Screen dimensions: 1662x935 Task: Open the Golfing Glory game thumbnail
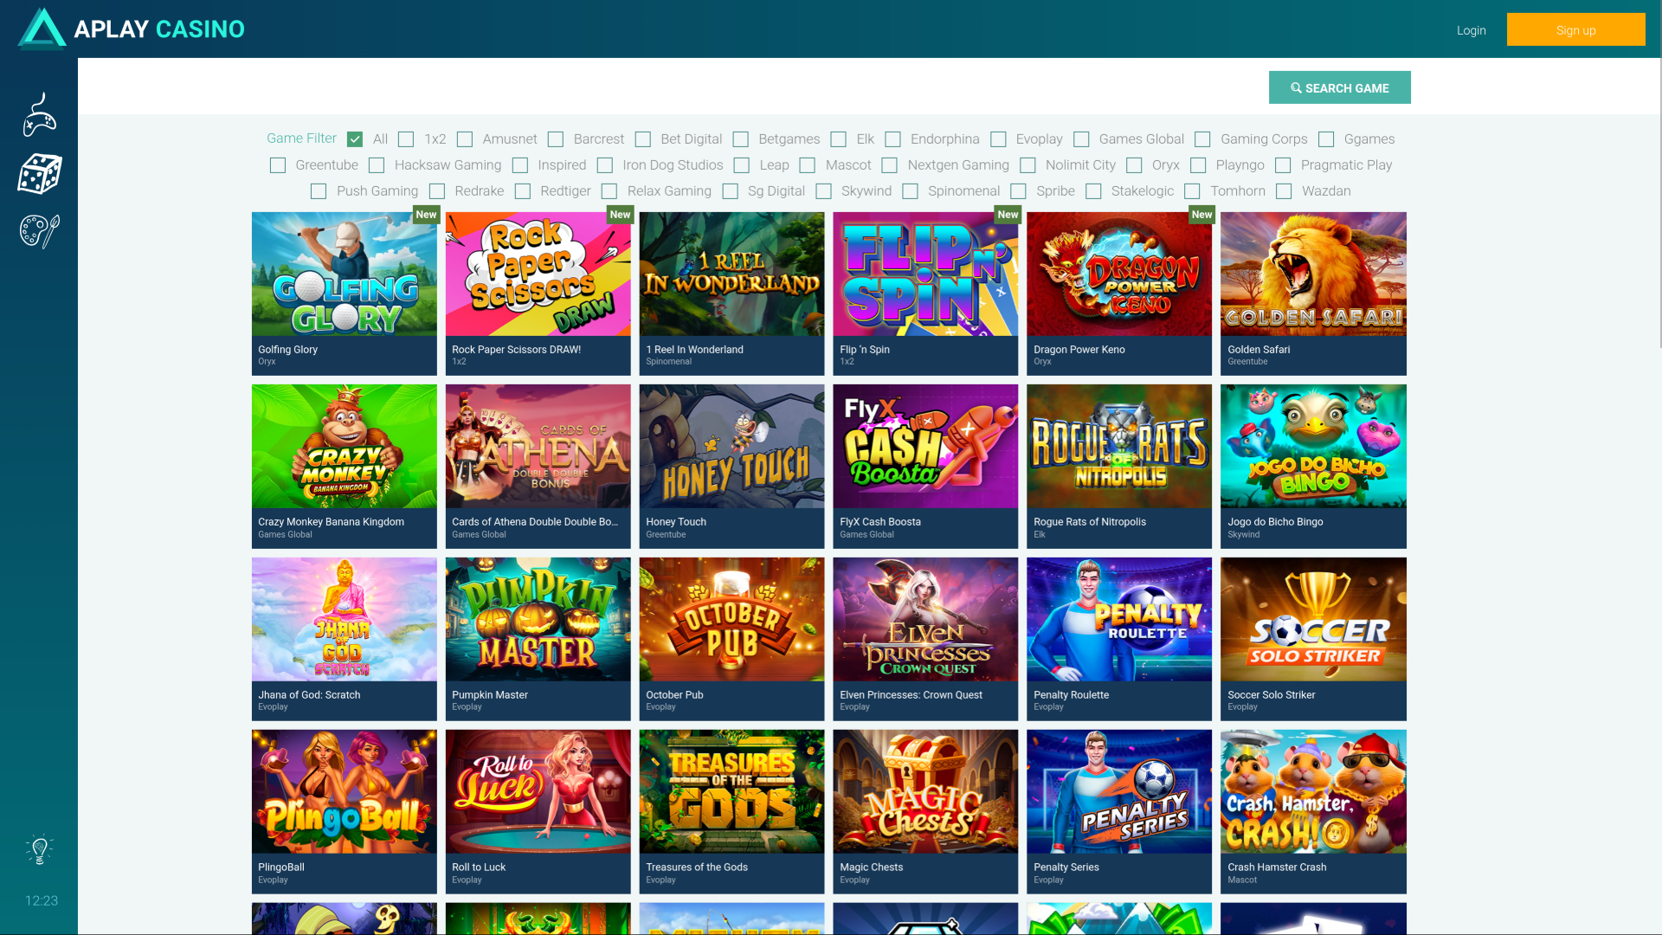[x=345, y=274]
